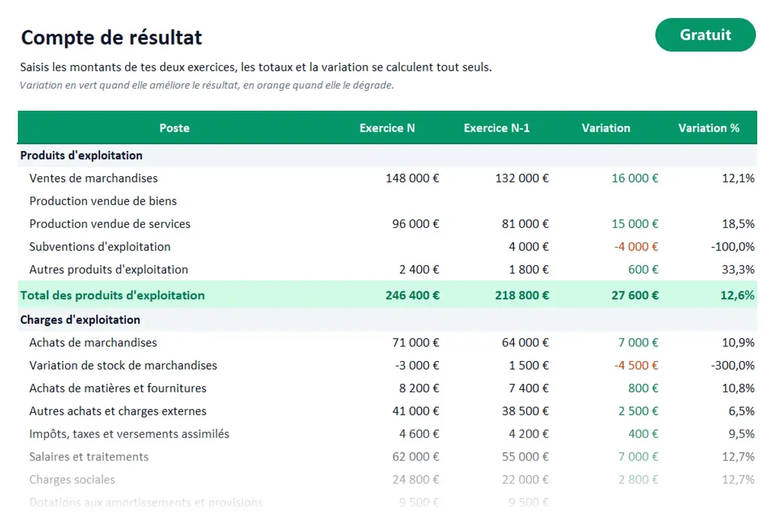Click the 7 400 € cell
Viewport: 774px width, 516px height.
pos(528,388)
